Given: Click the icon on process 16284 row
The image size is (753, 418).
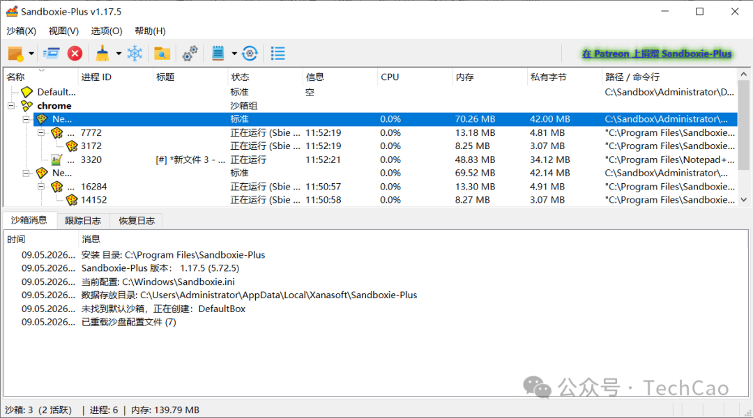Looking at the screenshot, I should 57,186.
